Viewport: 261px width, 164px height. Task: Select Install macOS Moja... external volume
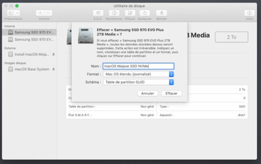point(29,55)
